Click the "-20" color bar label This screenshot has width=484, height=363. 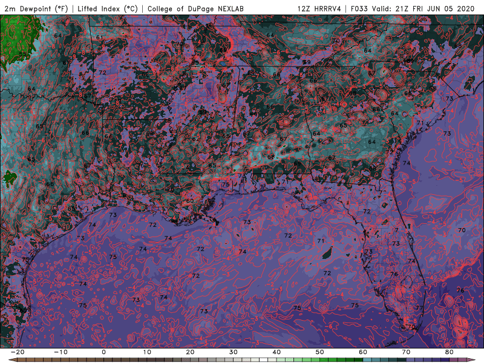[x=18, y=352]
